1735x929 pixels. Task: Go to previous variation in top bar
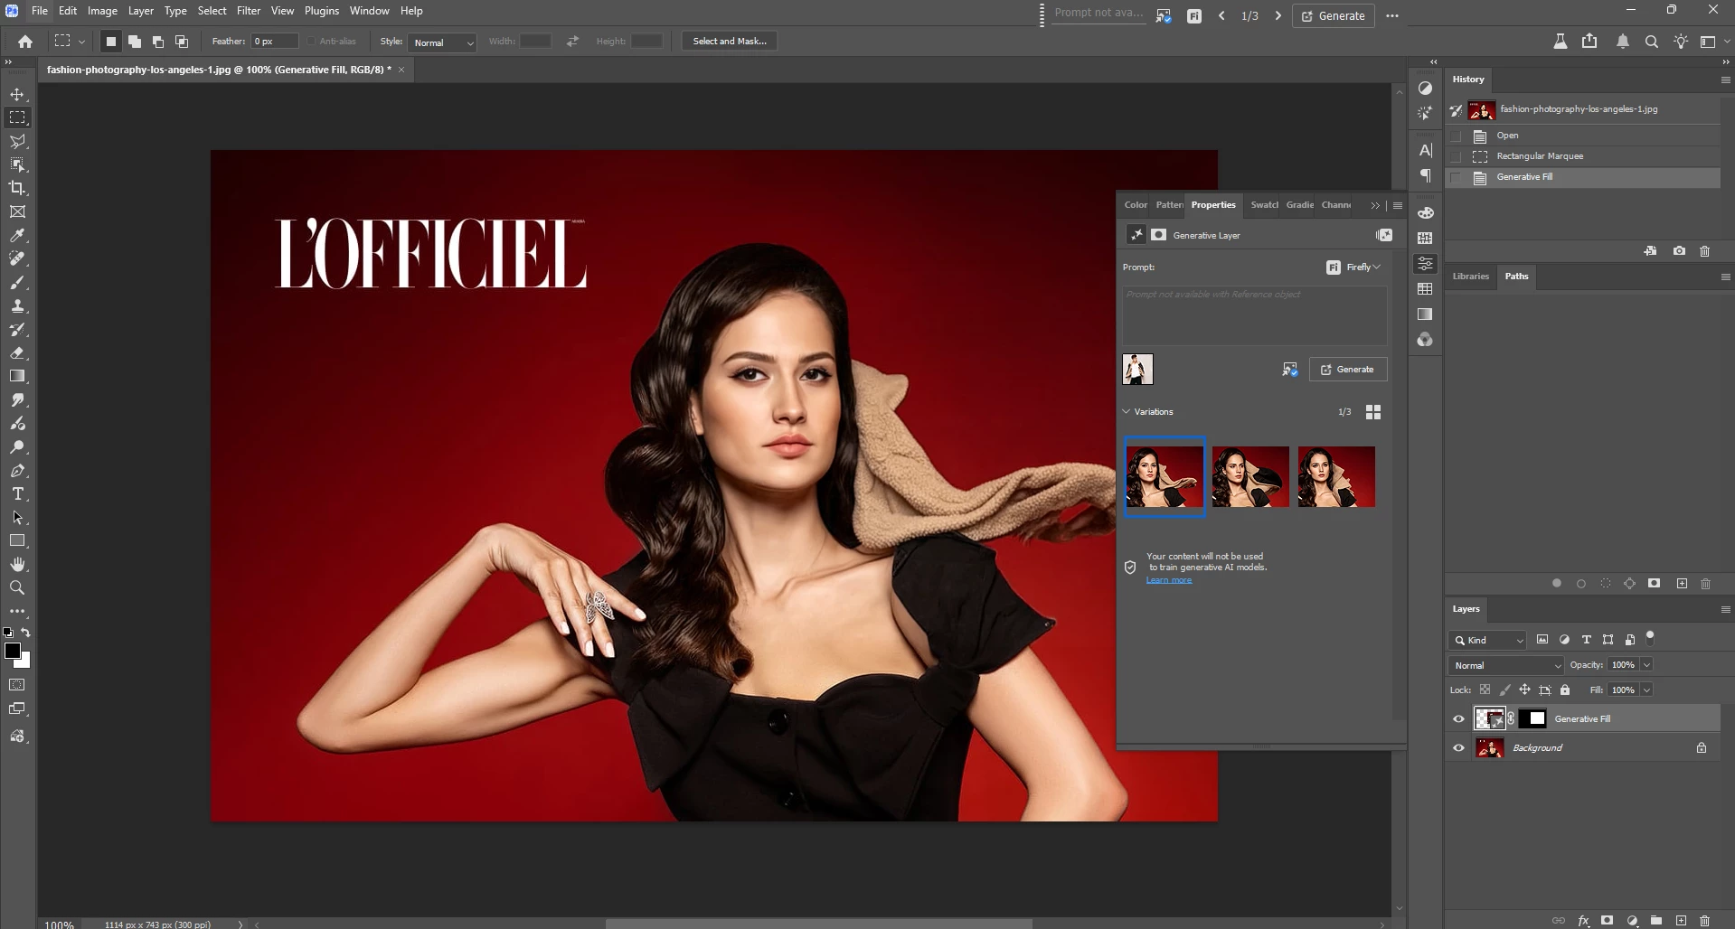(1221, 16)
